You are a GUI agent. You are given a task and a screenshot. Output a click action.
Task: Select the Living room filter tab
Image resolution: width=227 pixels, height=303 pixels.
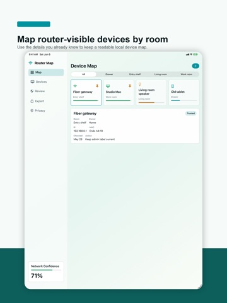161,74
